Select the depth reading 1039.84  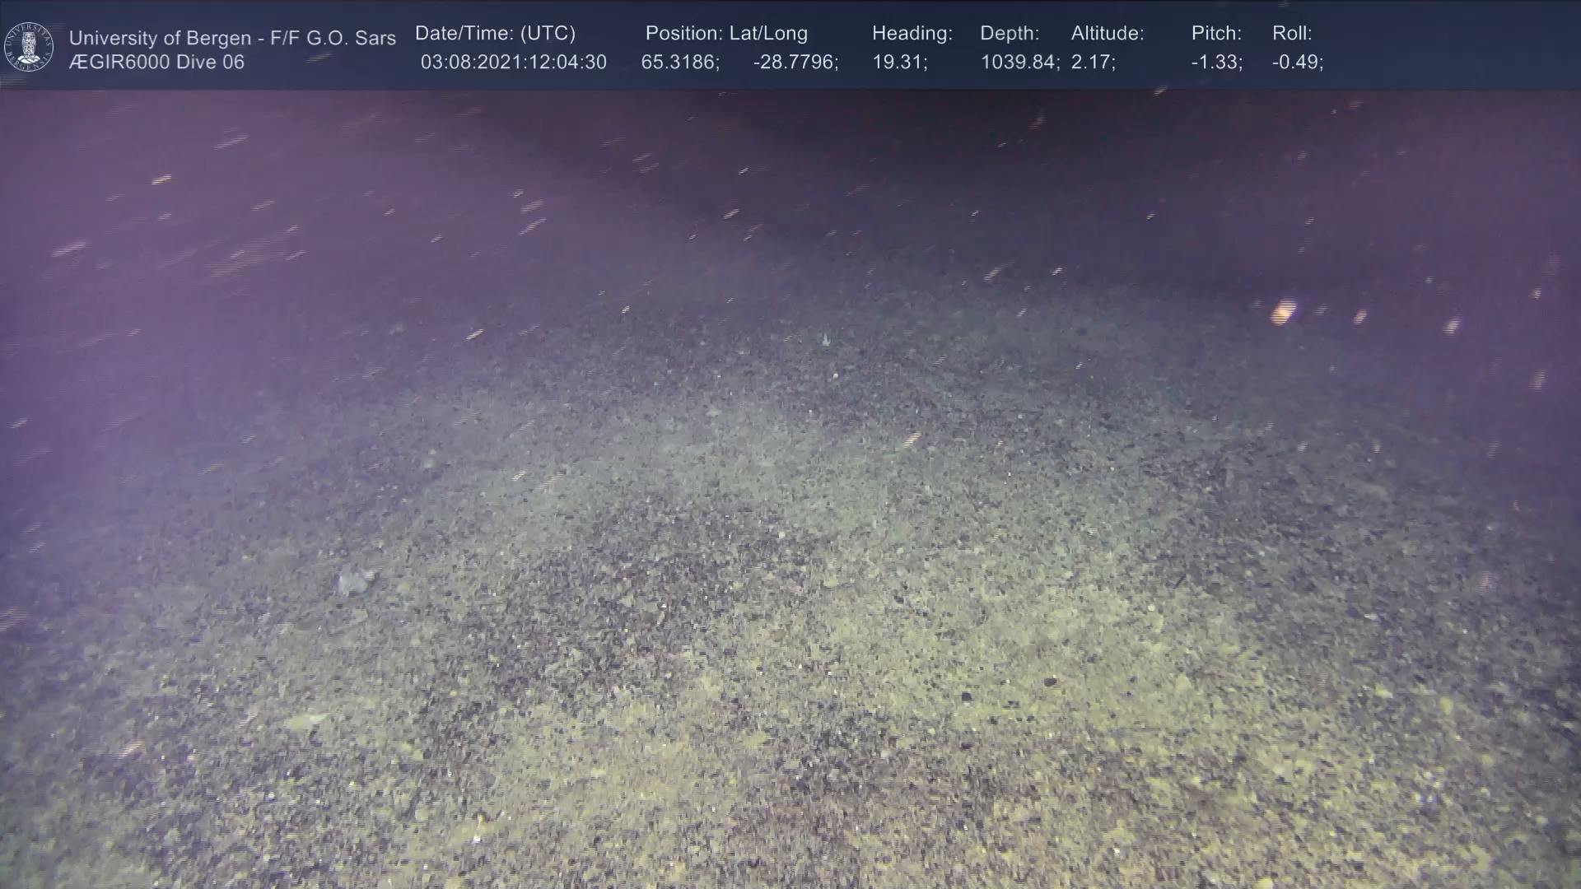(x=1019, y=63)
